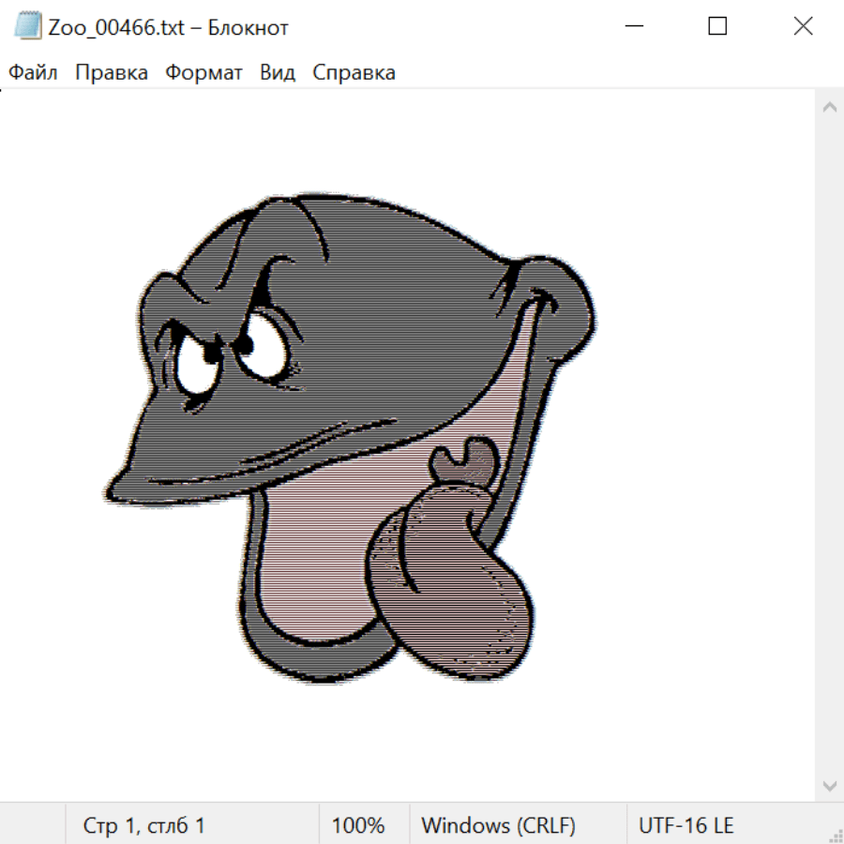844x844 pixels.
Task: Click the Стр 1, стлб 1 status indicator
Action: click(x=144, y=825)
